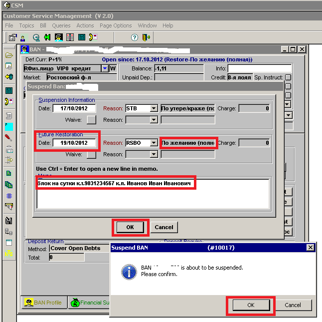Image resolution: width=322 pixels, height=322 pixels.
Task: Click Cancel in Suspend BAN confirmation dialog
Action: pos(293,305)
